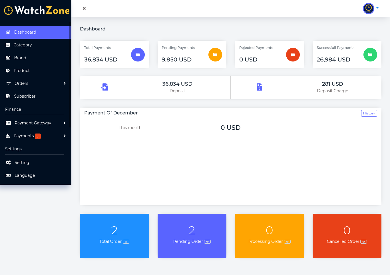
Task: Click the Deposit file import icon
Action: coord(104,87)
